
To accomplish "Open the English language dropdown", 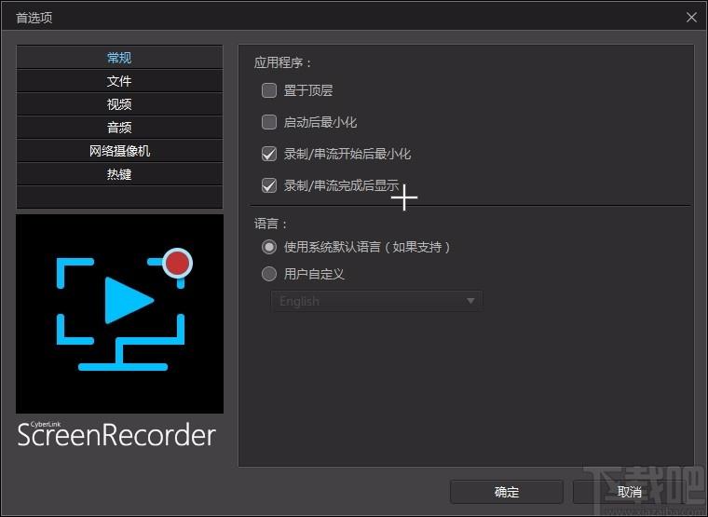I will pos(376,301).
